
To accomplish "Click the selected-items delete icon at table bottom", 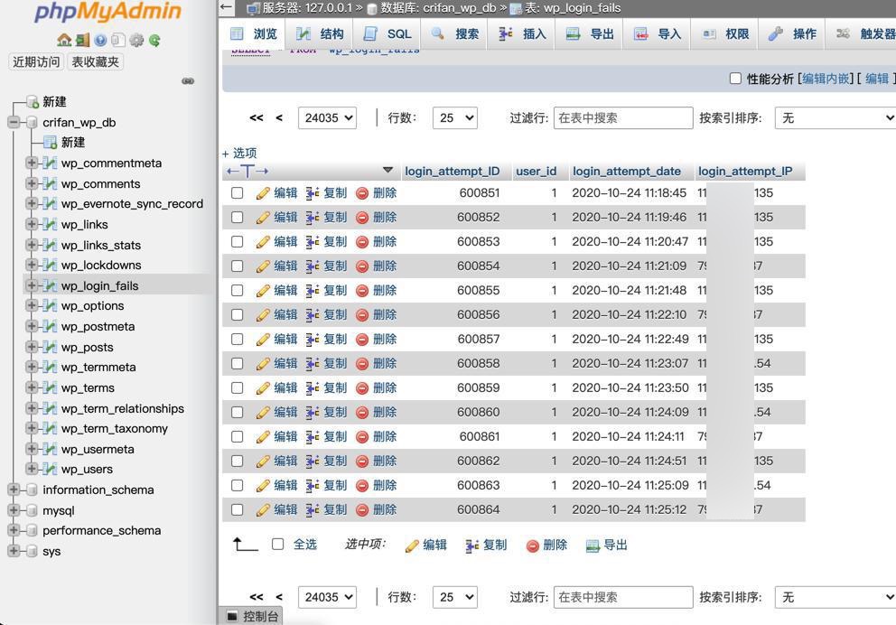I will click(533, 546).
